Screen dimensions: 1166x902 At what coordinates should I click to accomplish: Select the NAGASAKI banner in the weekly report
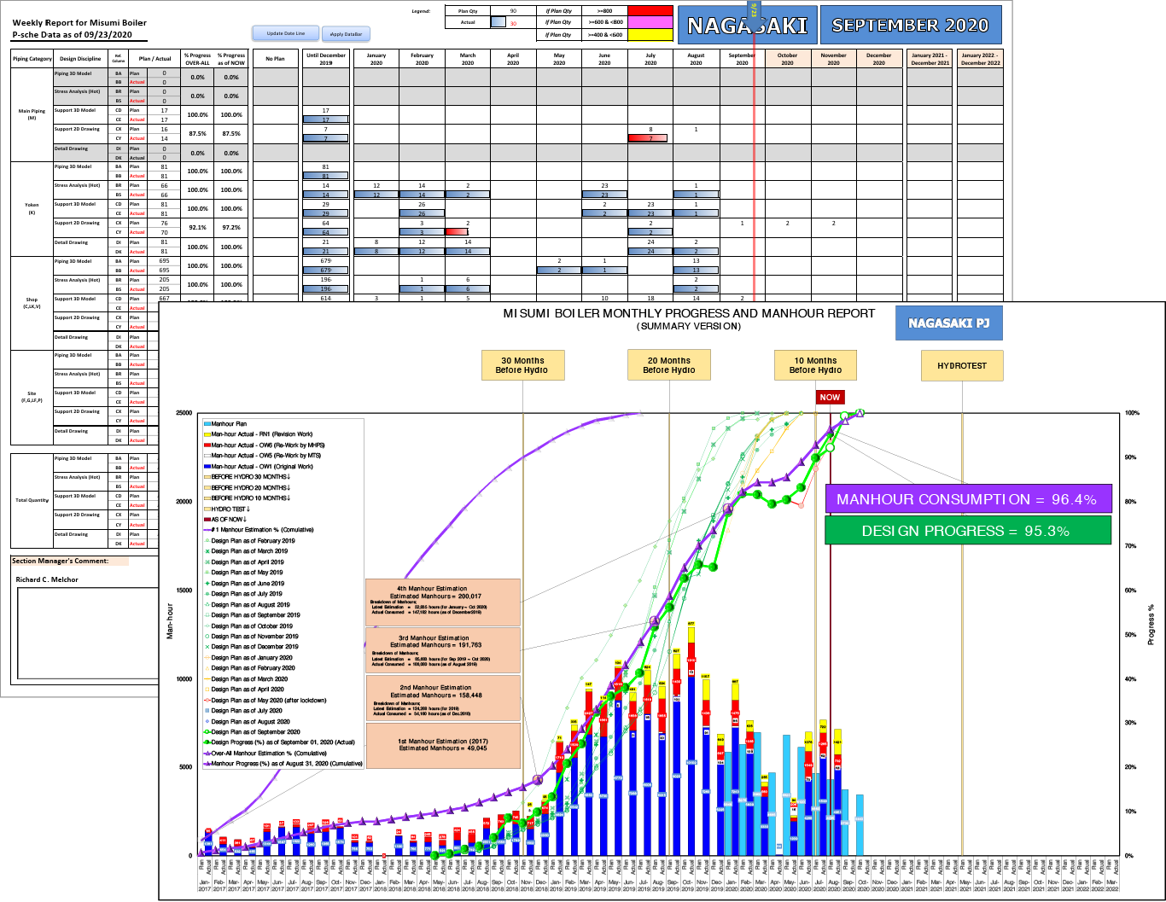coord(747,26)
